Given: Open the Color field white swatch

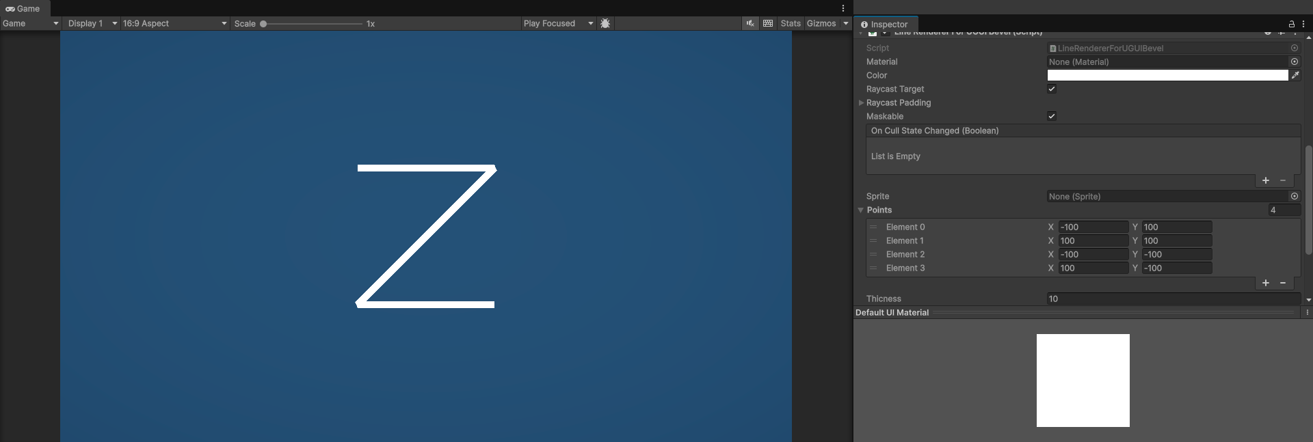Looking at the screenshot, I should tap(1168, 75).
